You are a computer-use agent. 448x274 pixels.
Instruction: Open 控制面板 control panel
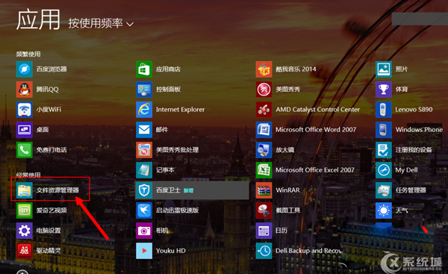(x=158, y=90)
